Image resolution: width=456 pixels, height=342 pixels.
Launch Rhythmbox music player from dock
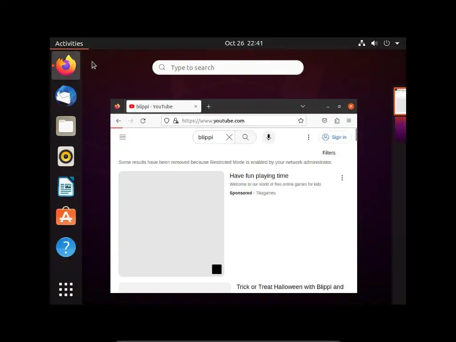click(66, 156)
